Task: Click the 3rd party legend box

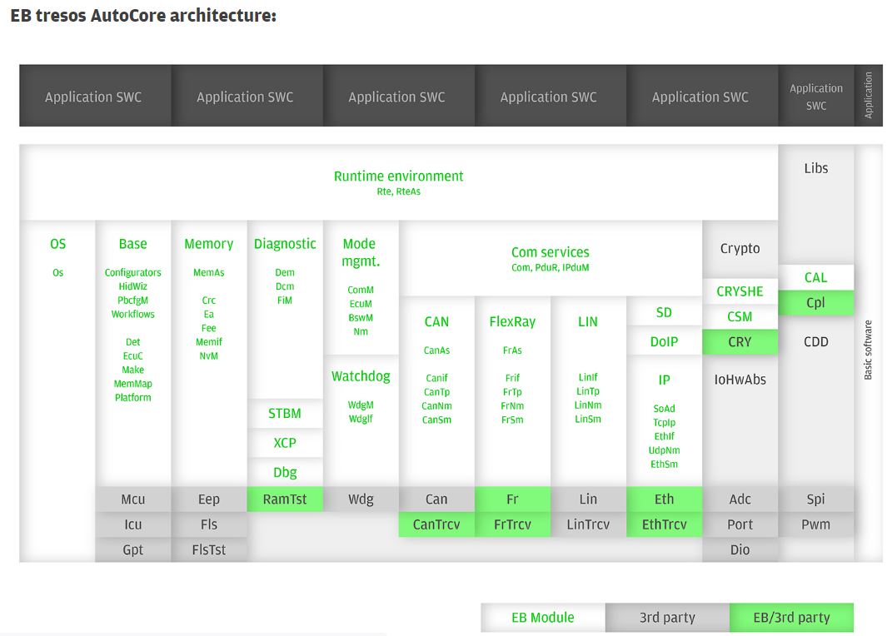Action: click(667, 617)
